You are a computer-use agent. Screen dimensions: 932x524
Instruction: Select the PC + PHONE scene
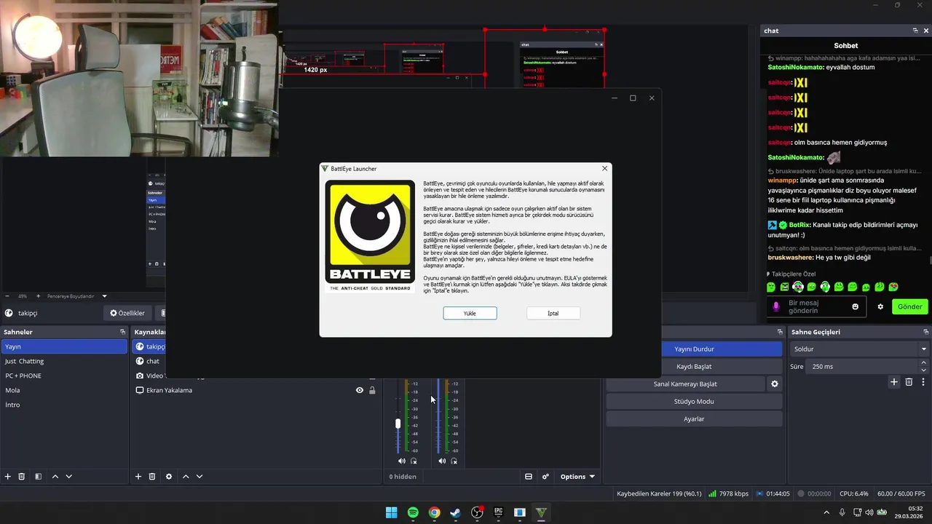coord(64,376)
